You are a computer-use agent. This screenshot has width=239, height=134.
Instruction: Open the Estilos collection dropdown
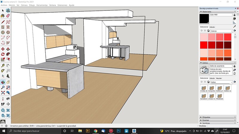click(221, 82)
